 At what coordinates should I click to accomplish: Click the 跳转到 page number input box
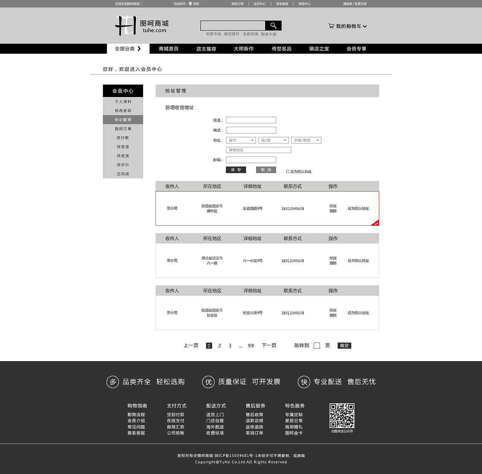click(317, 345)
